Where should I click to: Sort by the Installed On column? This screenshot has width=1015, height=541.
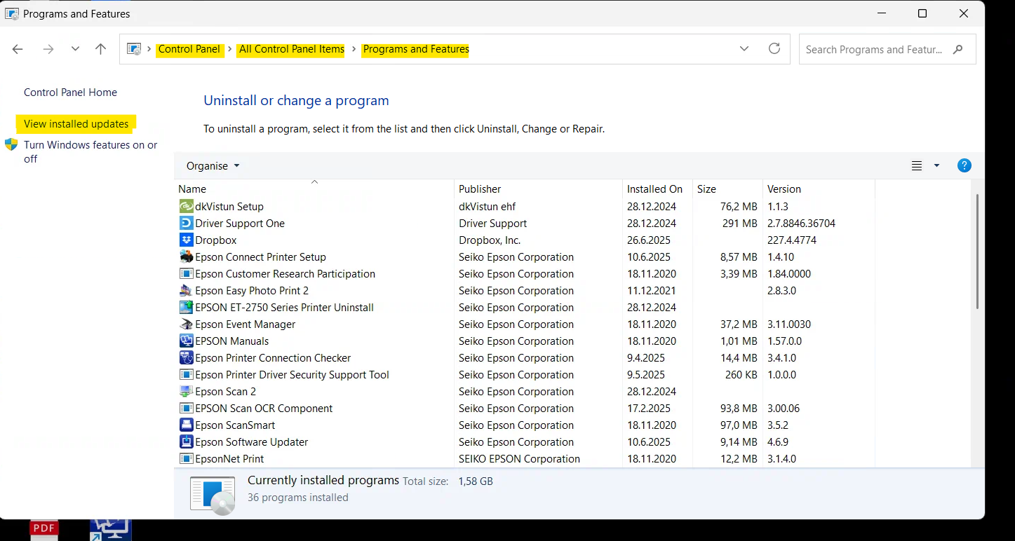[x=658, y=189]
